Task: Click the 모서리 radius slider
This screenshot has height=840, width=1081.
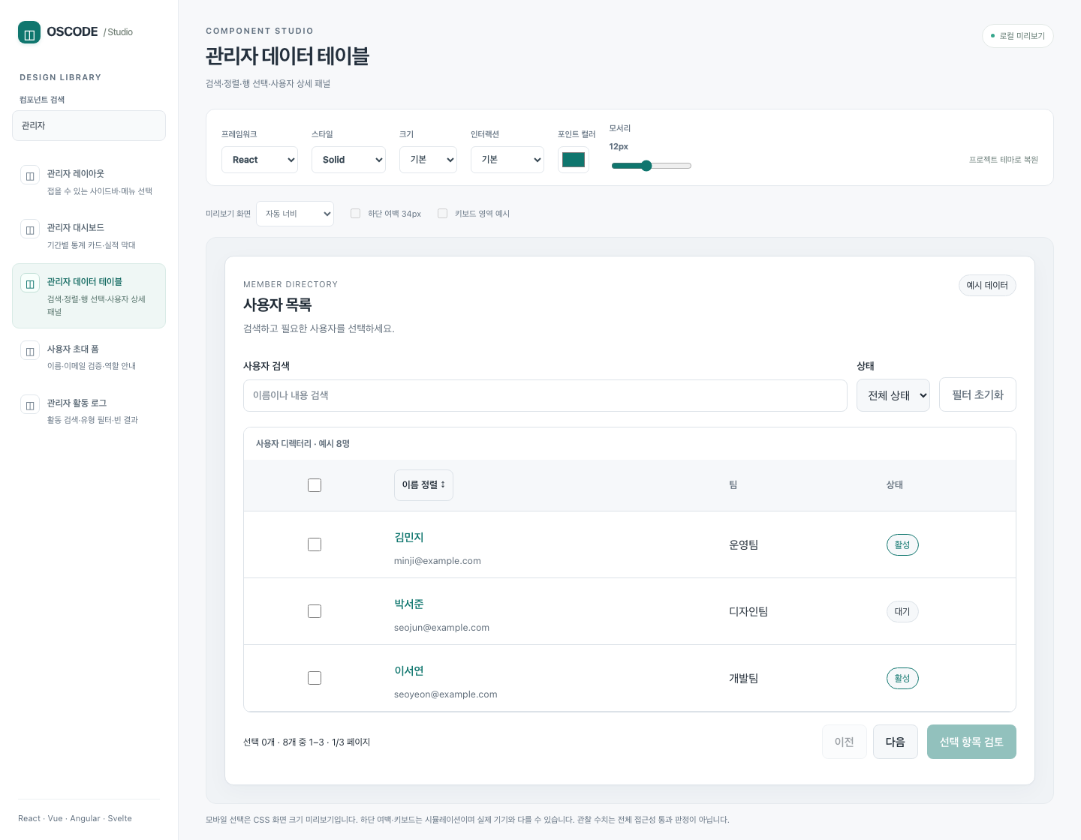Action: (651, 166)
